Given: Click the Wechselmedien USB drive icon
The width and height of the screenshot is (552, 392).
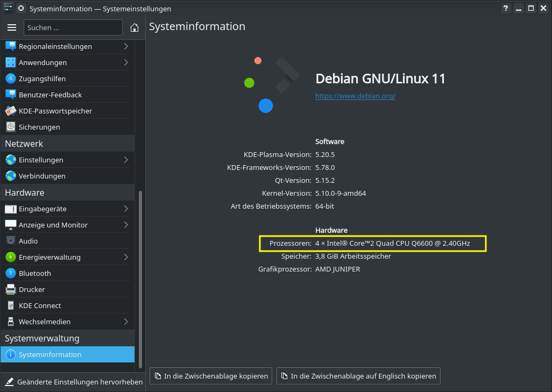Looking at the screenshot, I should tap(11, 322).
